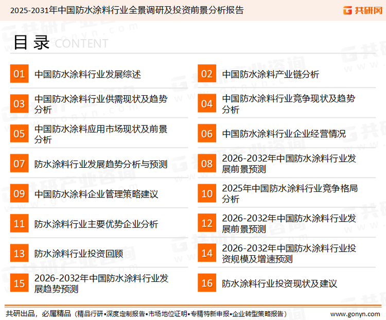Open chapter 2025年中国防水涂料行业竞争格局分析

coord(290,194)
